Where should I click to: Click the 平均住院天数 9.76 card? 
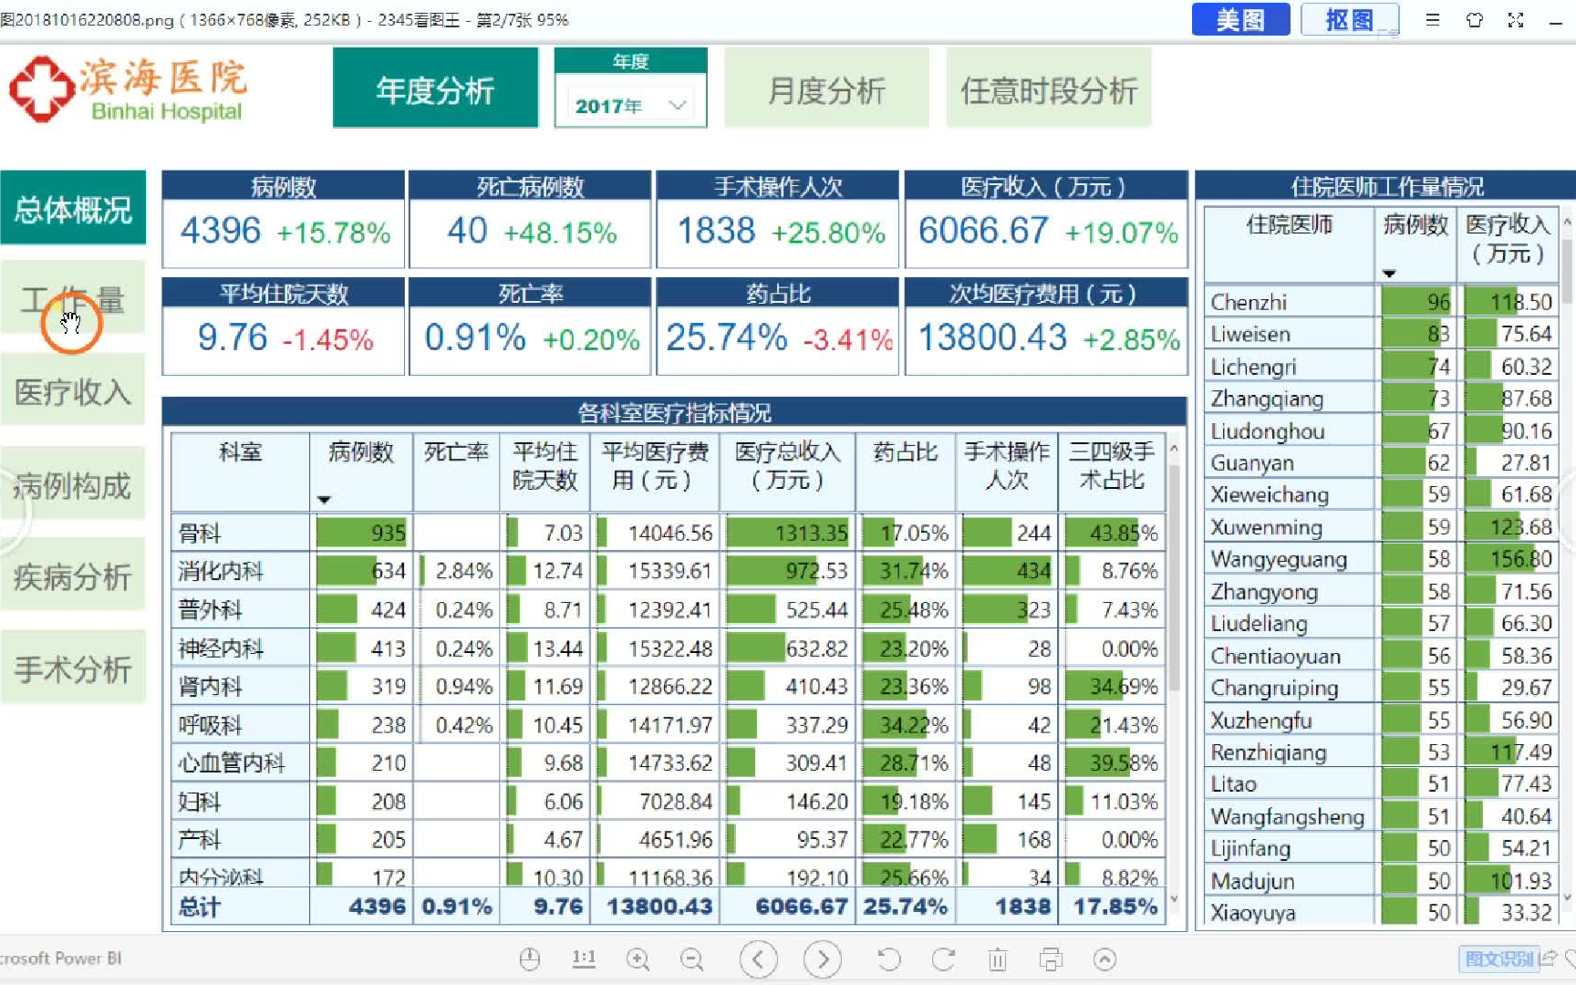(284, 327)
